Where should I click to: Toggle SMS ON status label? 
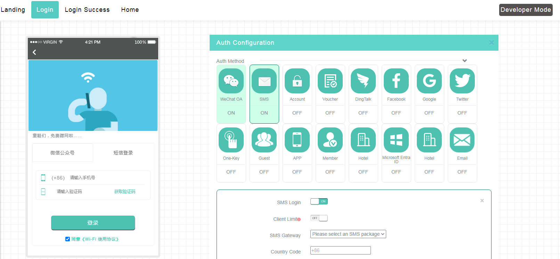[x=264, y=113]
